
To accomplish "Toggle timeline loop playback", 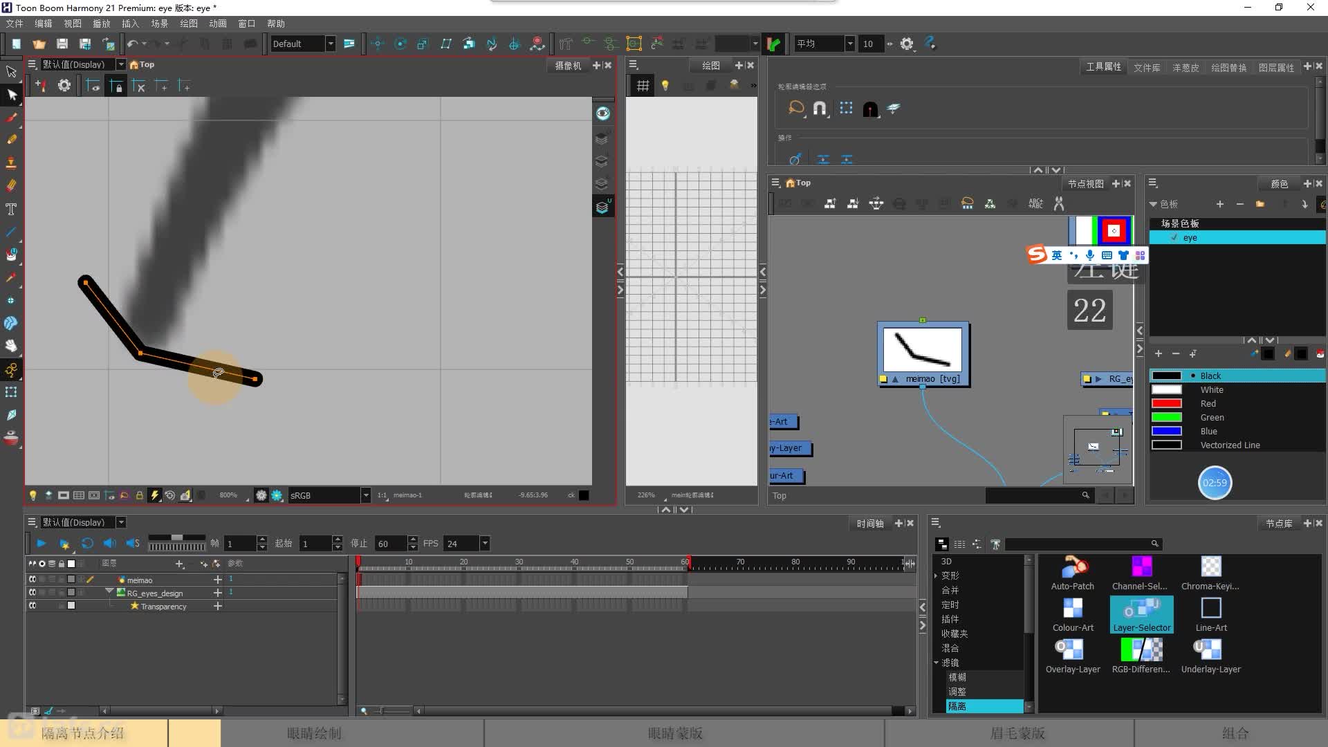I will [87, 544].
